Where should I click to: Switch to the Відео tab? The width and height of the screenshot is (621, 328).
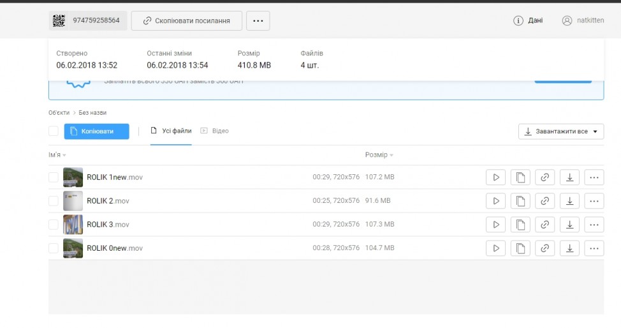point(215,131)
